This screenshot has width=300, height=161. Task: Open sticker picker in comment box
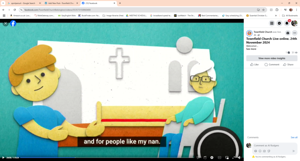269,151
